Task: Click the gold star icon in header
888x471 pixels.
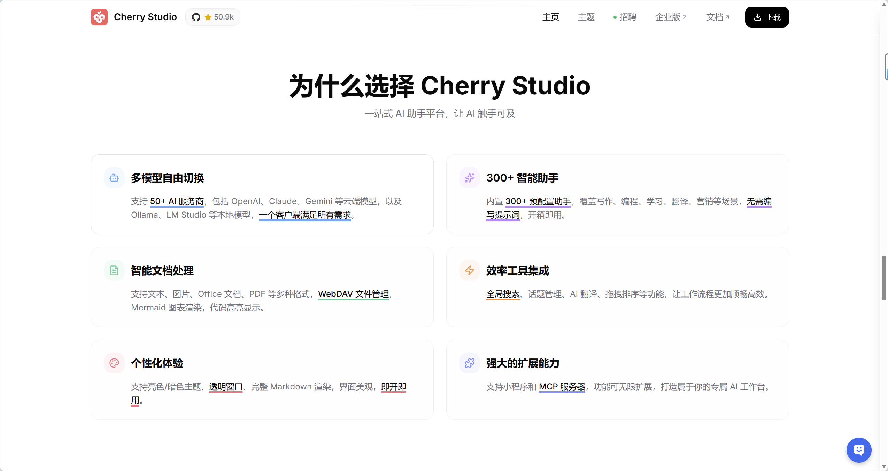Action: click(208, 17)
